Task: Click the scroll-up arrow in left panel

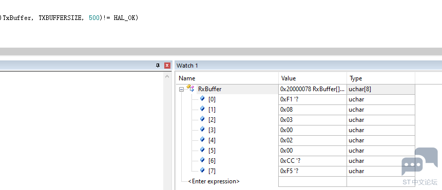Action: 167,76
